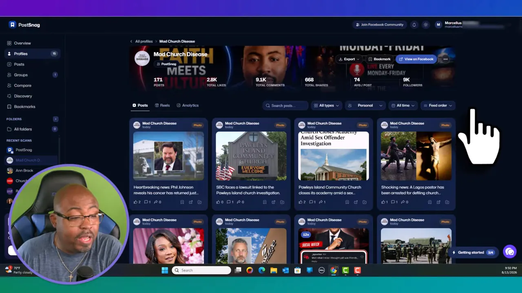The height and width of the screenshot is (293, 522).
Task: Open the All types filter dropdown
Action: tap(326, 105)
